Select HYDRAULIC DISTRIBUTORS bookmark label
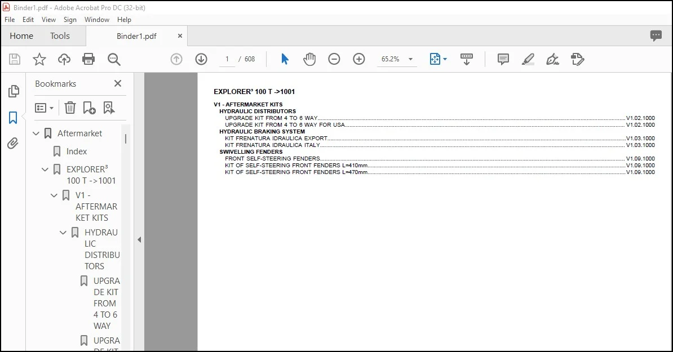673x352 pixels. (x=102, y=249)
